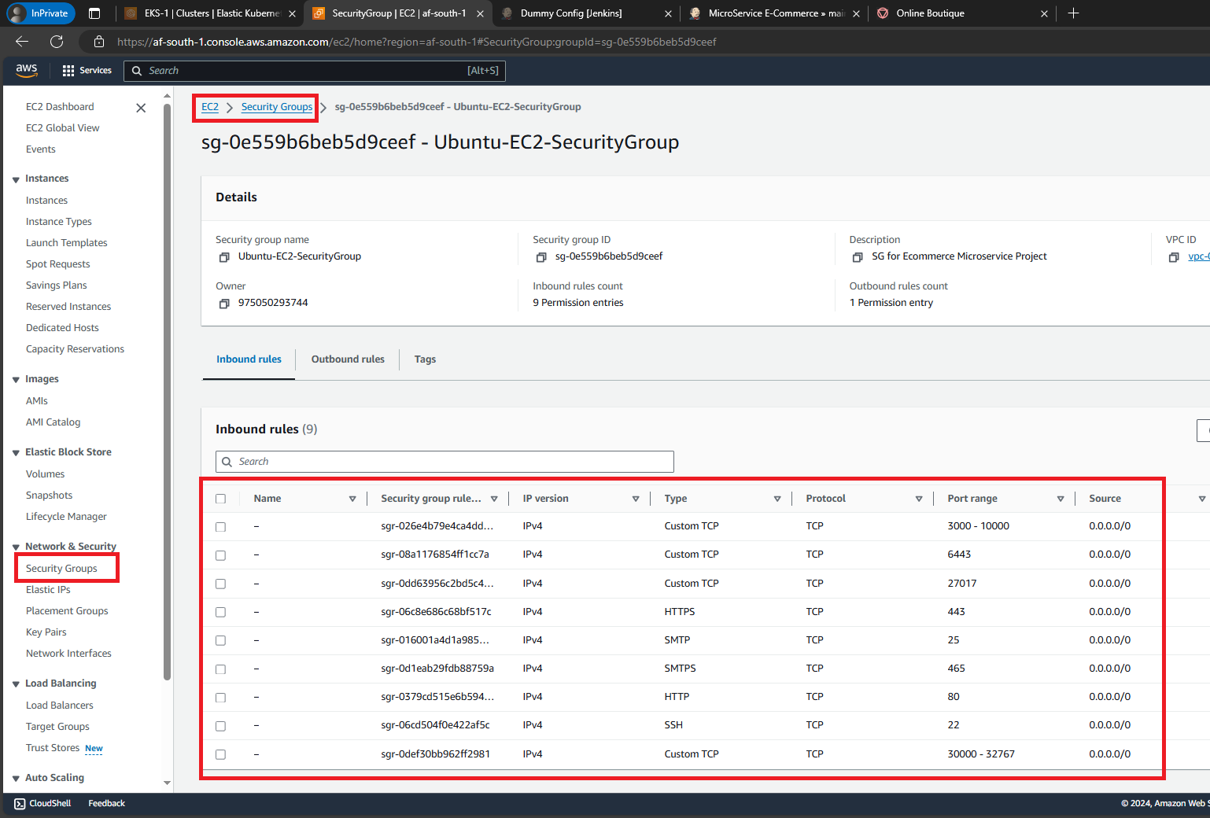Copy the description text
Viewport: 1210px width, 818px height.
(858, 257)
